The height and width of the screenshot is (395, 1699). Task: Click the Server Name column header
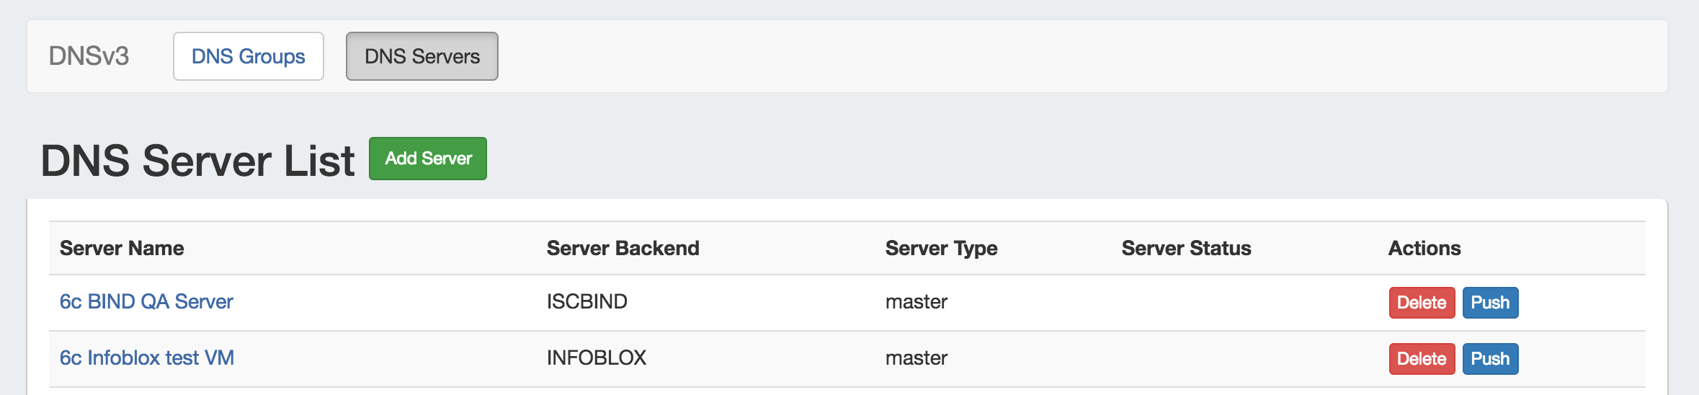point(122,248)
